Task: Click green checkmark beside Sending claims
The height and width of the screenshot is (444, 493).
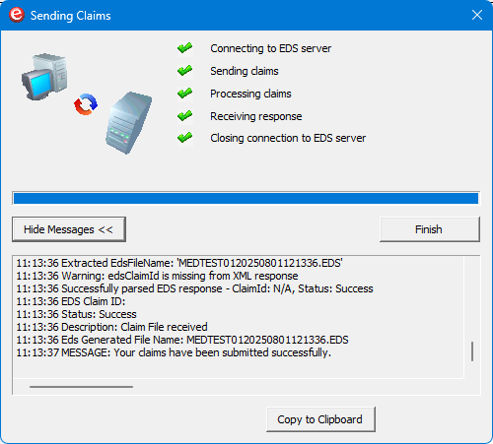Action: point(184,71)
